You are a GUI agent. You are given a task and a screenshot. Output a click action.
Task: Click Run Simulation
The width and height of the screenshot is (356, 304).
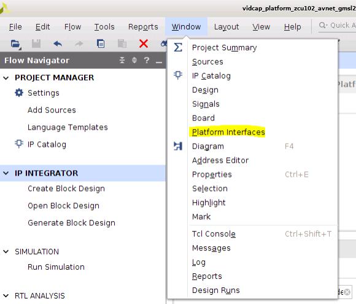point(56,267)
